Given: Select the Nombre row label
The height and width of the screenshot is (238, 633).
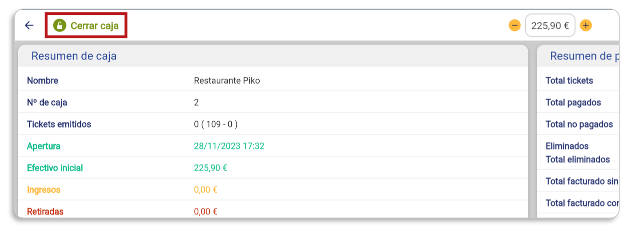Looking at the screenshot, I should point(43,80).
